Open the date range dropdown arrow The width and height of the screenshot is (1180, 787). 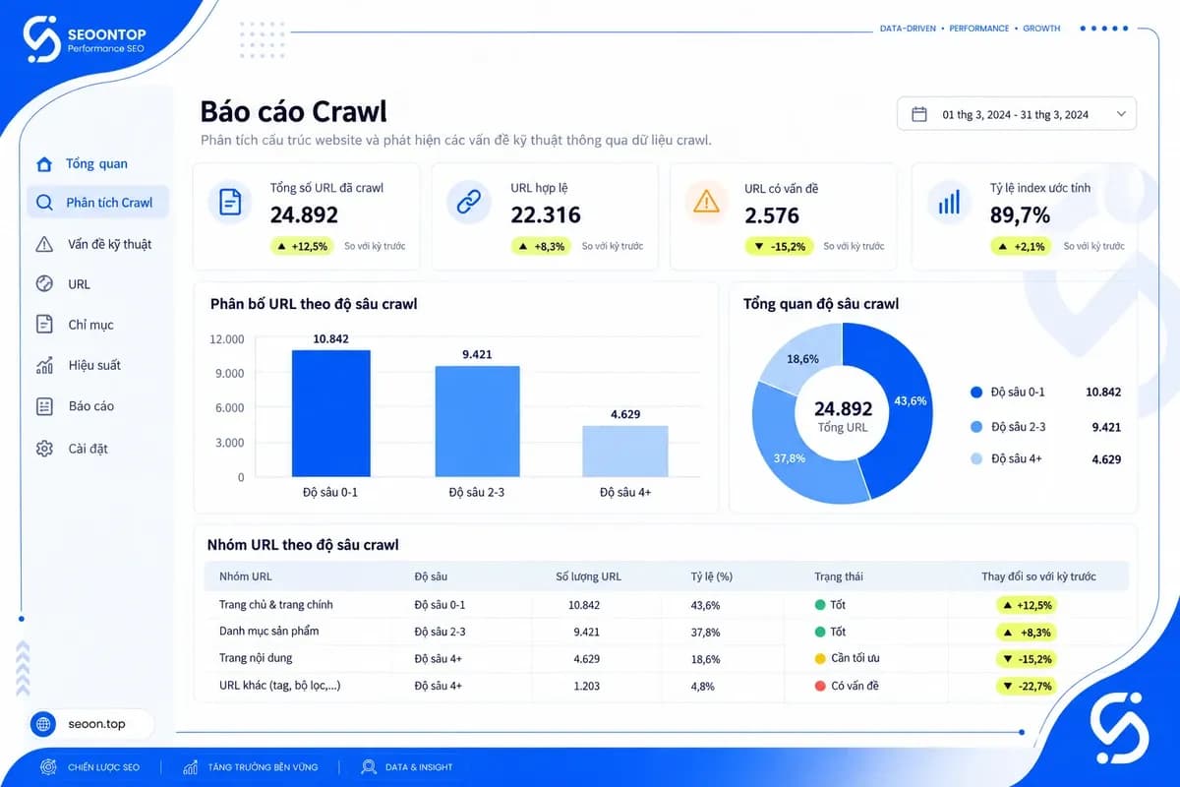point(1121,114)
